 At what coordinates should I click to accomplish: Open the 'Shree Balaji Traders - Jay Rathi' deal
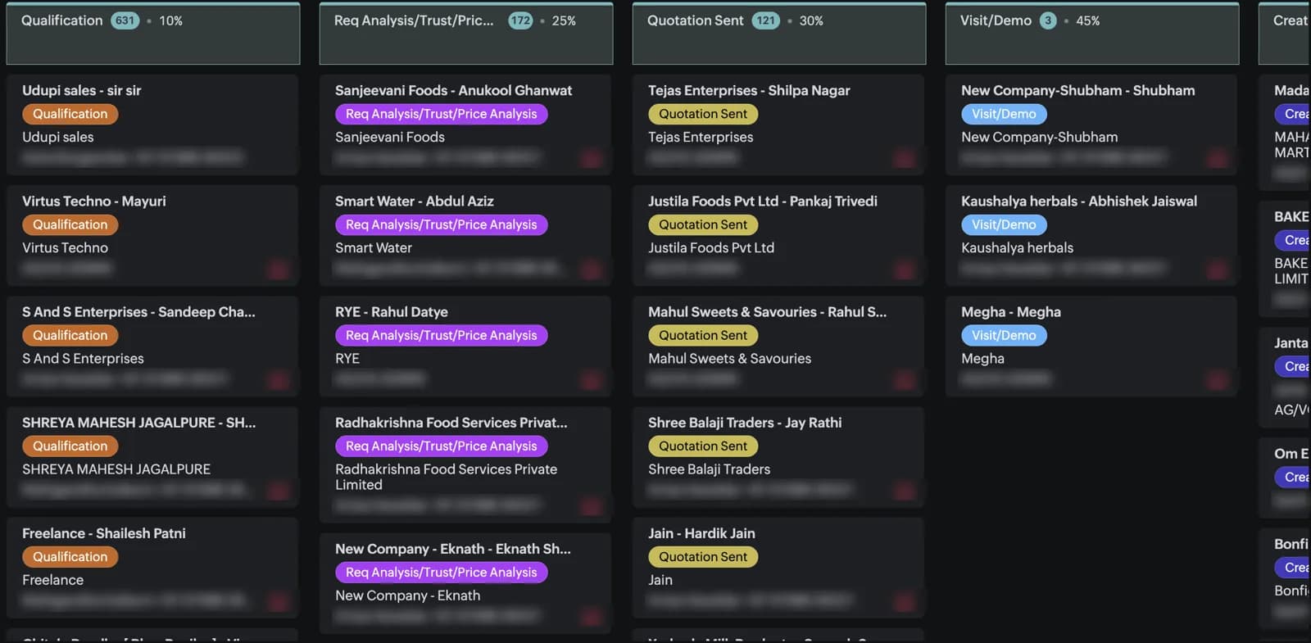pyautogui.click(x=745, y=423)
